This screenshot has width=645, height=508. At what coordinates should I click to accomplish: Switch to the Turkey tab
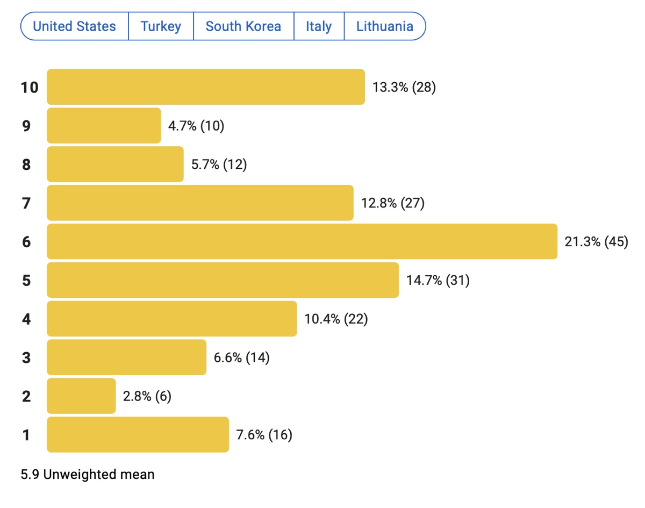[161, 26]
